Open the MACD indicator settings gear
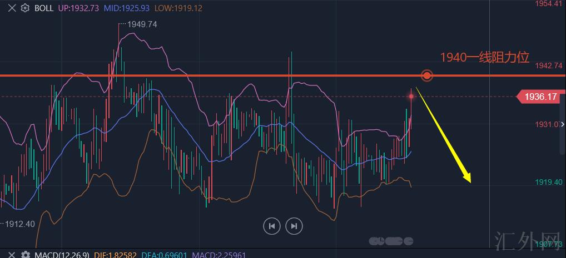This screenshot has width=566, height=258. (25, 255)
